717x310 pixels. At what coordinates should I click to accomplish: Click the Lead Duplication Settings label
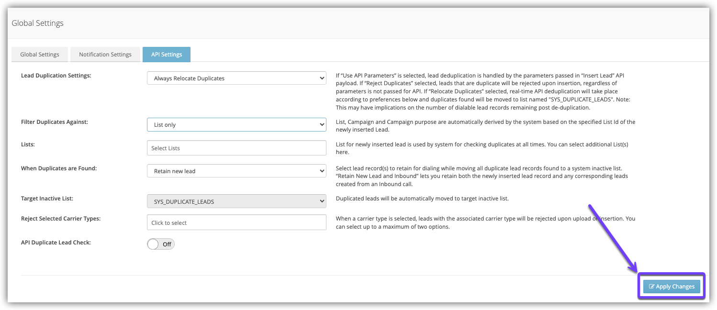tap(56, 76)
